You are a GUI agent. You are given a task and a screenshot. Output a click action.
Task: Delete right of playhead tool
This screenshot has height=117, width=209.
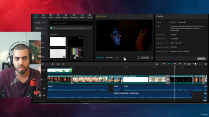pos(63,64)
